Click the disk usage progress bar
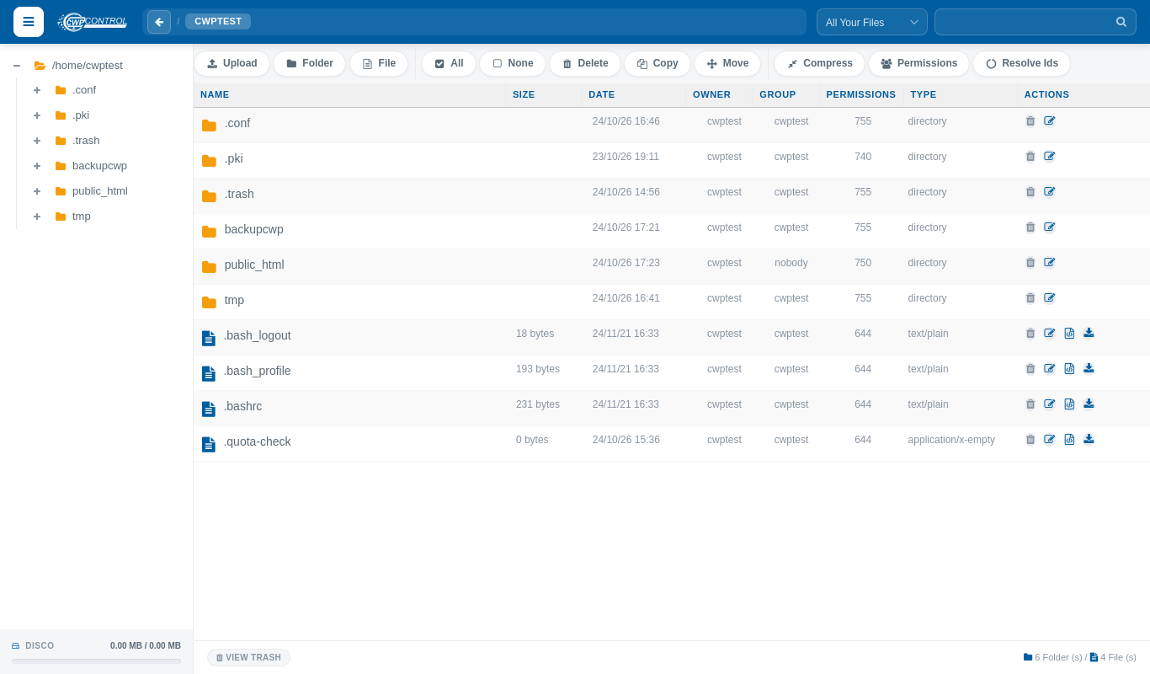 [x=96, y=661]
